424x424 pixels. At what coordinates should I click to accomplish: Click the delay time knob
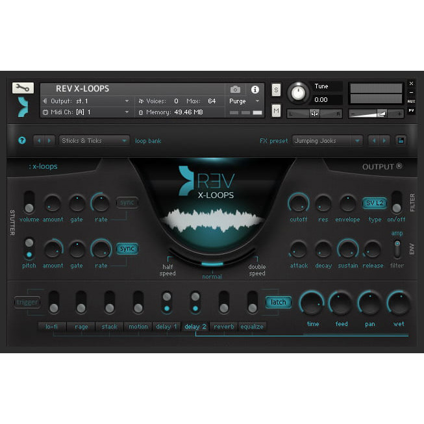click(x=312, y=303)
